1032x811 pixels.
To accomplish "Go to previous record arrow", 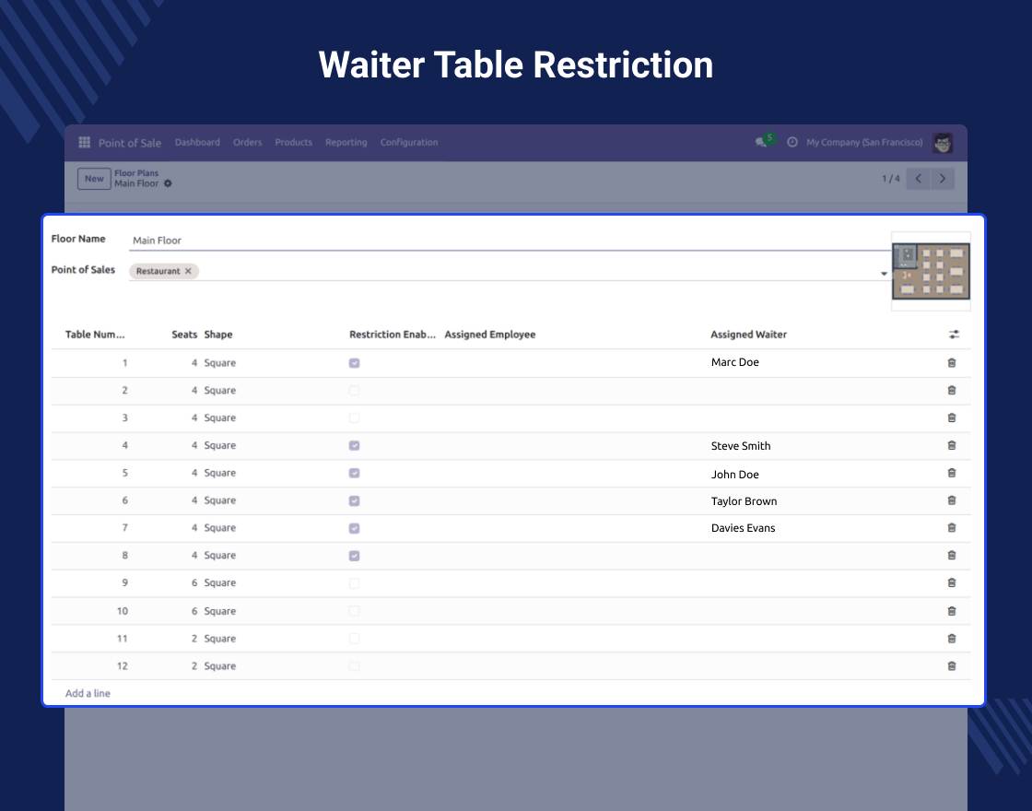I will tap(918, 179).
